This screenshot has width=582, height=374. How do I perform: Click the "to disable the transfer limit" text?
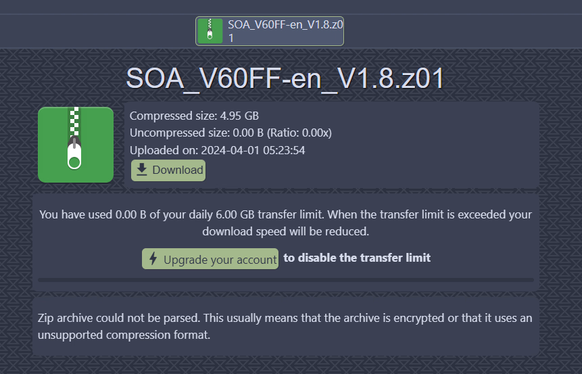click(x=357, y=258)
